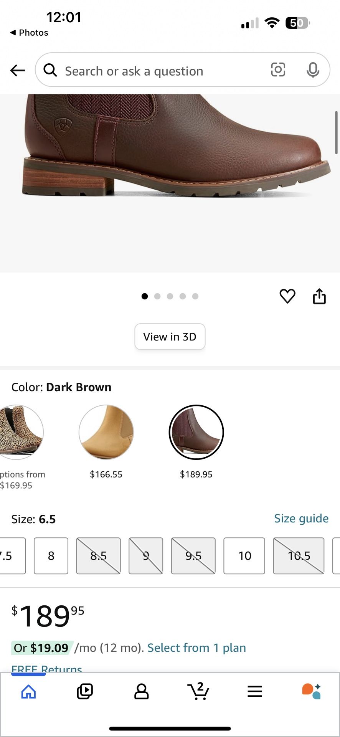Open camera visual search icon
The height and width of the screenshot is (737, 340).
278,69
